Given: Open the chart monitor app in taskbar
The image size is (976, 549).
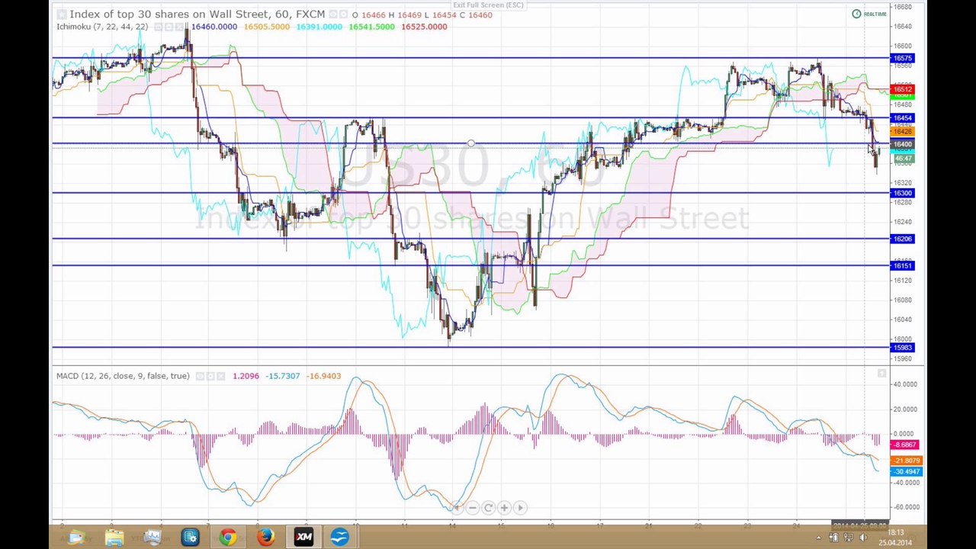Looking at the screenshot, I should [x=152, y=538].
